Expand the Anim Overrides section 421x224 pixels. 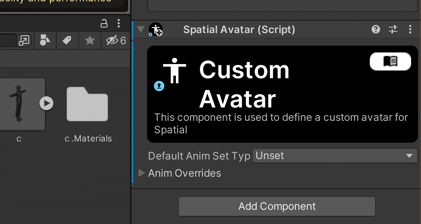click(x=141, y=173)
